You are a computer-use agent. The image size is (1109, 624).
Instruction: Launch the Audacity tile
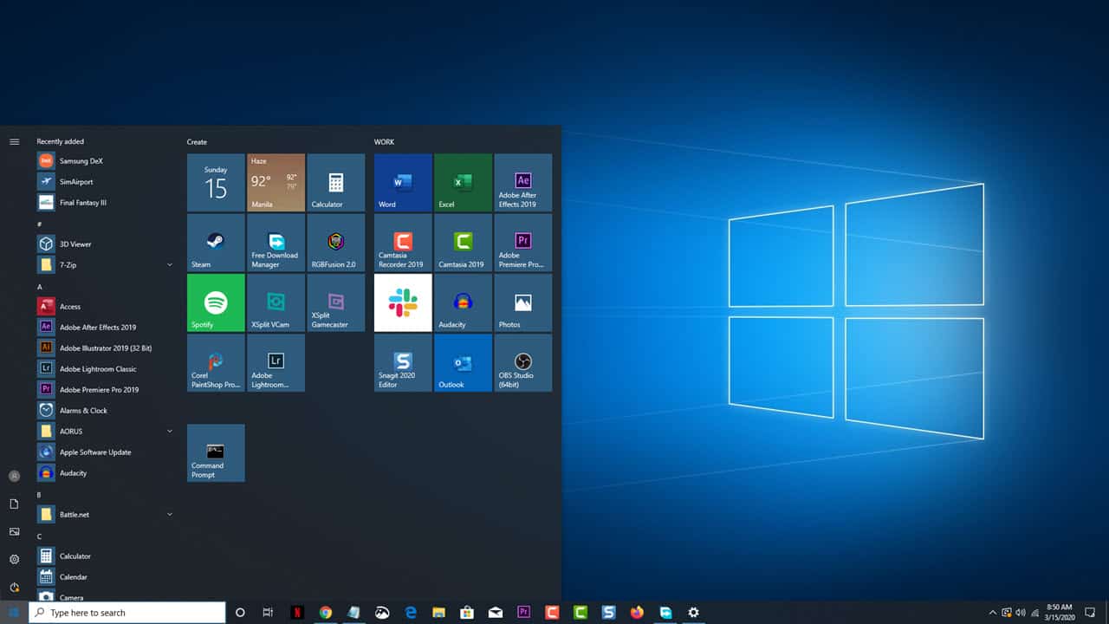coord(462,302)
